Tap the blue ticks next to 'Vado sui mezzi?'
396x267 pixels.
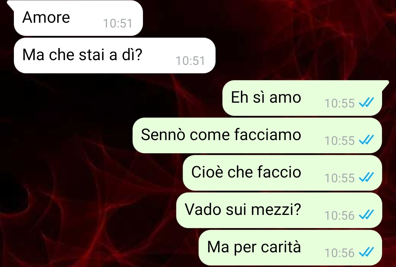(x=366, y=215)
